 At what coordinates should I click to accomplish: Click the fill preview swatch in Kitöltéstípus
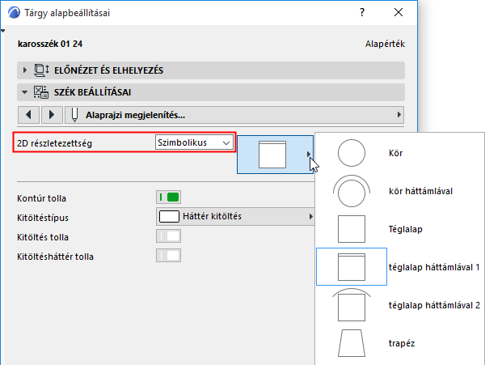point(169,216)
